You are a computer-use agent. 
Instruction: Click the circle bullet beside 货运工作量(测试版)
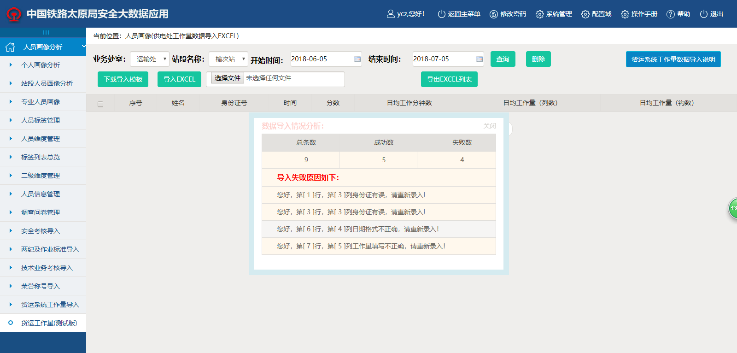pos(11,323)
